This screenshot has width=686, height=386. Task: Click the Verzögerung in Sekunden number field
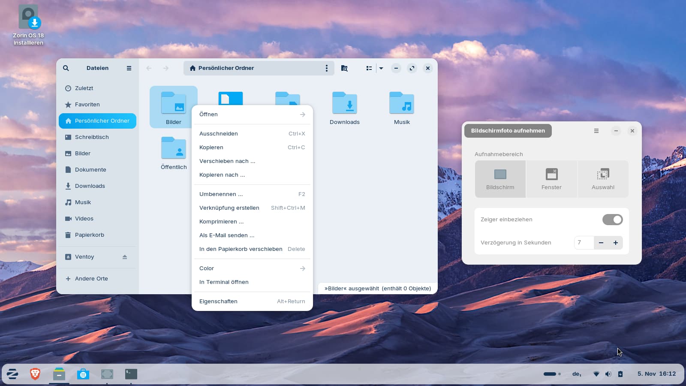584,243
